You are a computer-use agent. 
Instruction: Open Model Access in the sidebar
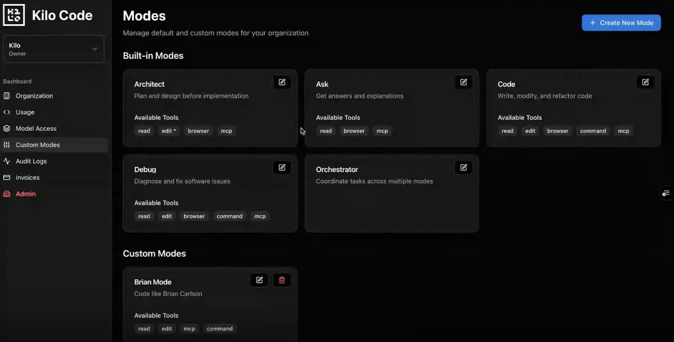pyautogui.click(x=53, y=128)
